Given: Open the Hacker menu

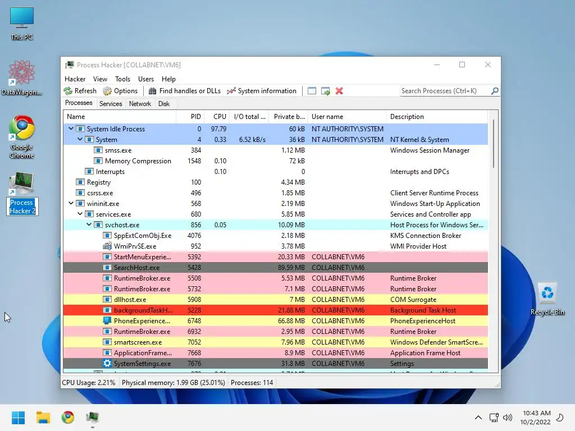Looking at the screenshot, I should pyautogui.click(x=75, y=79).
